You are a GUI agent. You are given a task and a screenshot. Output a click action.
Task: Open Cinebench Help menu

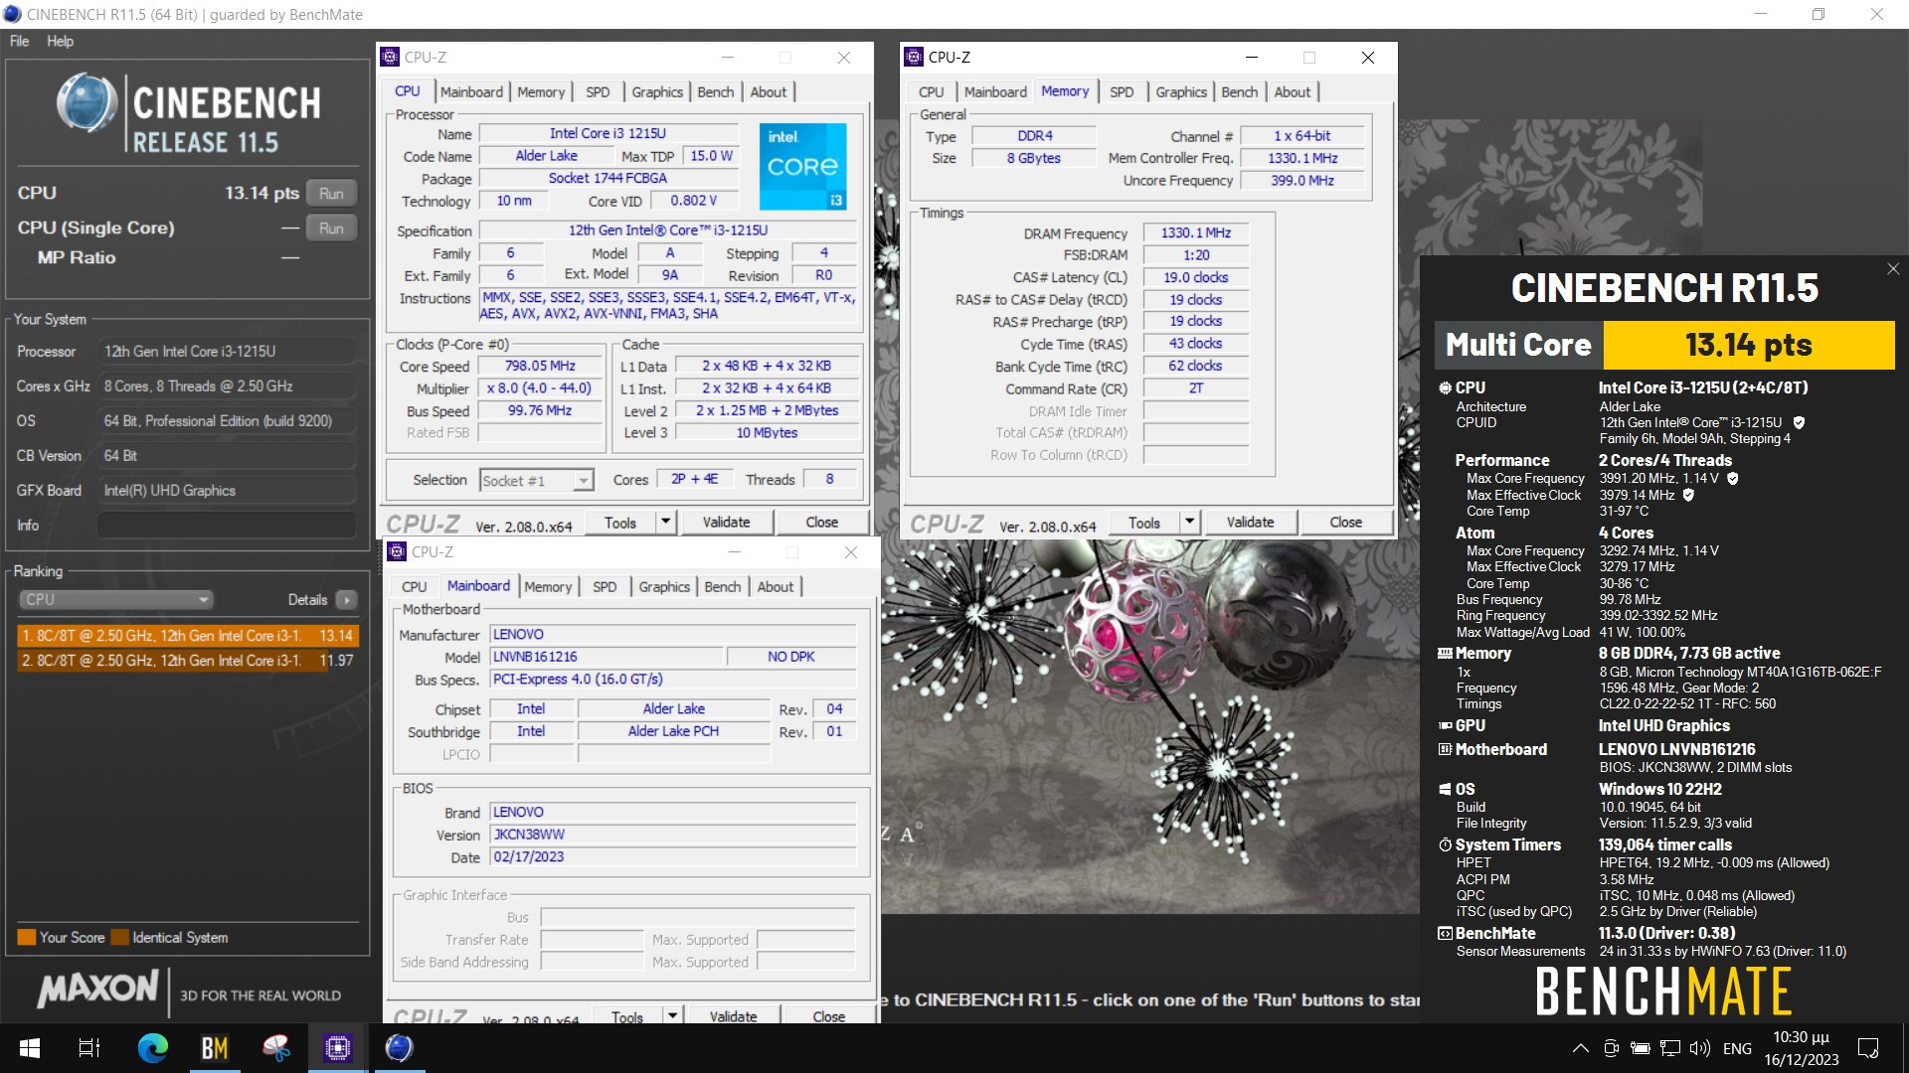[60, 41]
